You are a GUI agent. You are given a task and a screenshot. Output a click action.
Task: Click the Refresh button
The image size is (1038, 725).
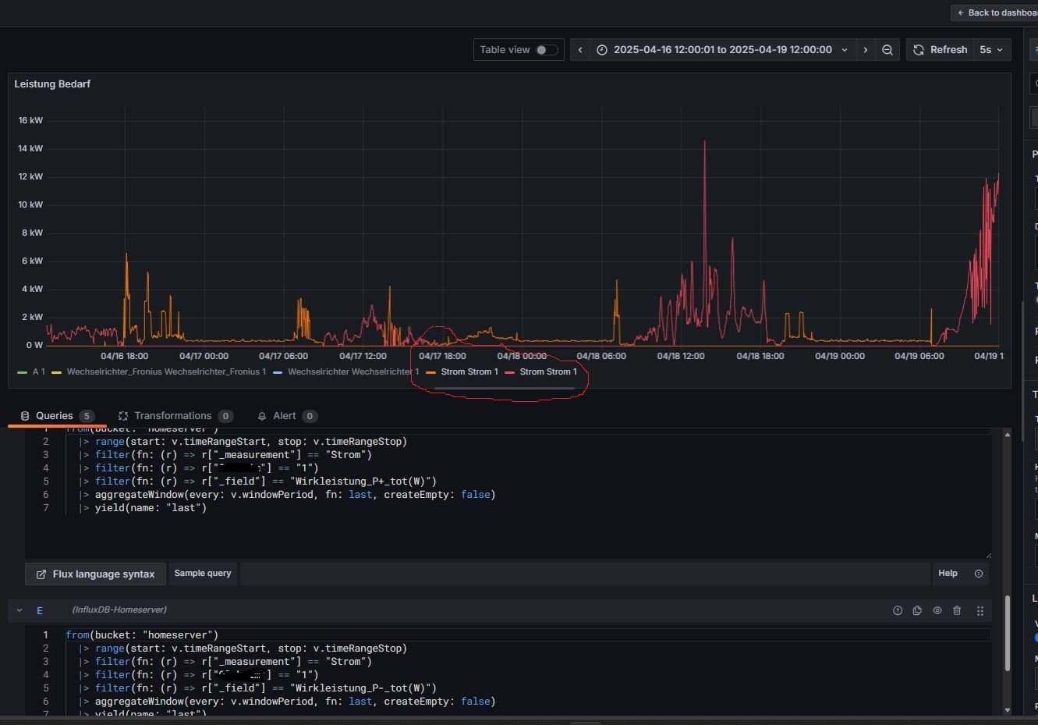(x=940, y=50)
